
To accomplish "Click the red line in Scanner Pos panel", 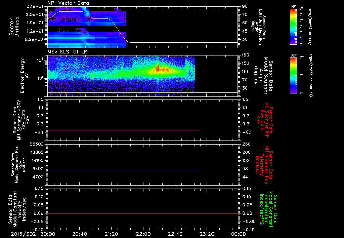I will click(x=123, y=171).
